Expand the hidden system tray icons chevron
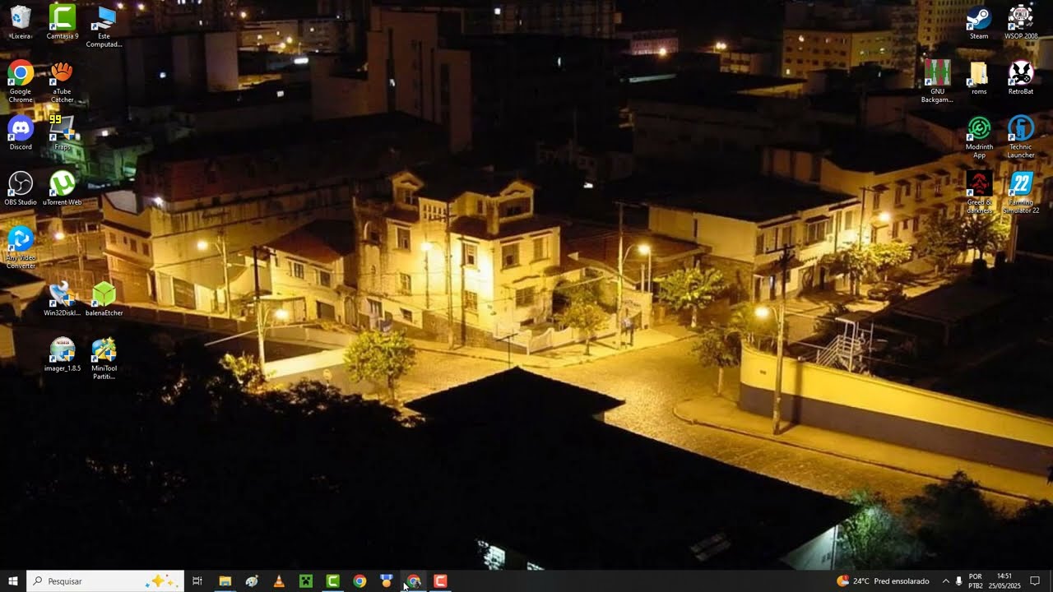 [945, 581]
